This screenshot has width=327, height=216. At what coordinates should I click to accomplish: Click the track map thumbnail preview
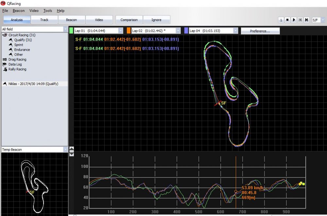(34, 184)
